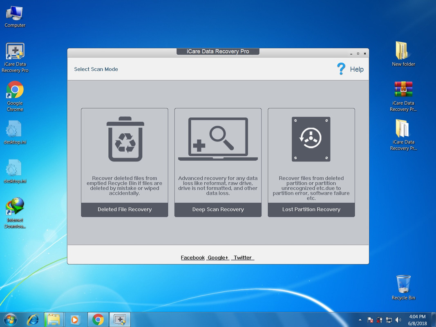Image resolution: width=436 pixels, height=327 pixels.
Task: Select the upper desktop.ini file icon
Action: [x=15, y=132]
